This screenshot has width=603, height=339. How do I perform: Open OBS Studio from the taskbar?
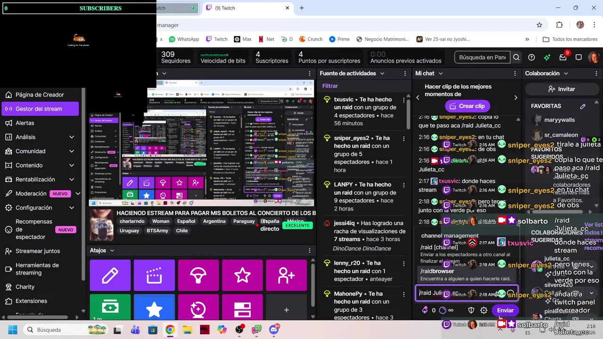tap(239, 329)
